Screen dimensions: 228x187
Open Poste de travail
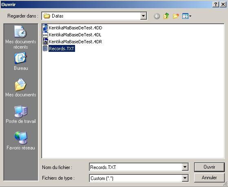coord(21,114)
